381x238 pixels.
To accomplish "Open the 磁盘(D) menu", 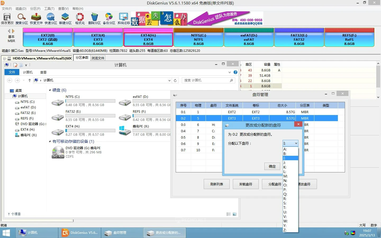I will click(x=21, y=8).
